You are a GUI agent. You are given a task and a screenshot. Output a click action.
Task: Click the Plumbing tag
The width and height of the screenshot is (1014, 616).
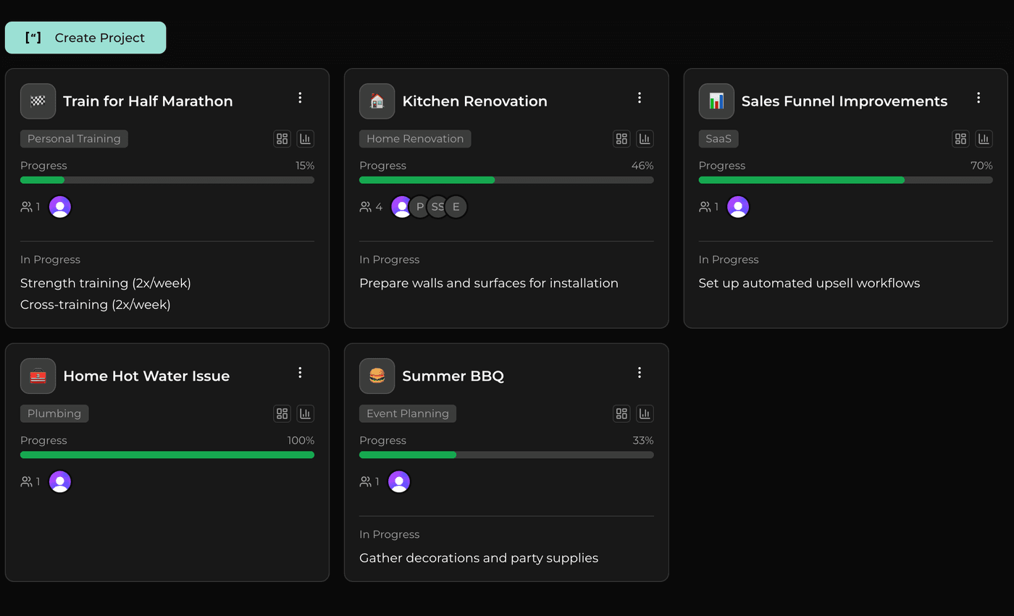pyautogui.click(x=54, y=414)
